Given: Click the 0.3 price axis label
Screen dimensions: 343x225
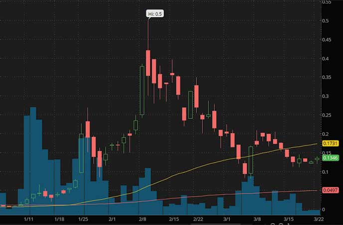Looking at the screenshot, I should pos(325,96).
